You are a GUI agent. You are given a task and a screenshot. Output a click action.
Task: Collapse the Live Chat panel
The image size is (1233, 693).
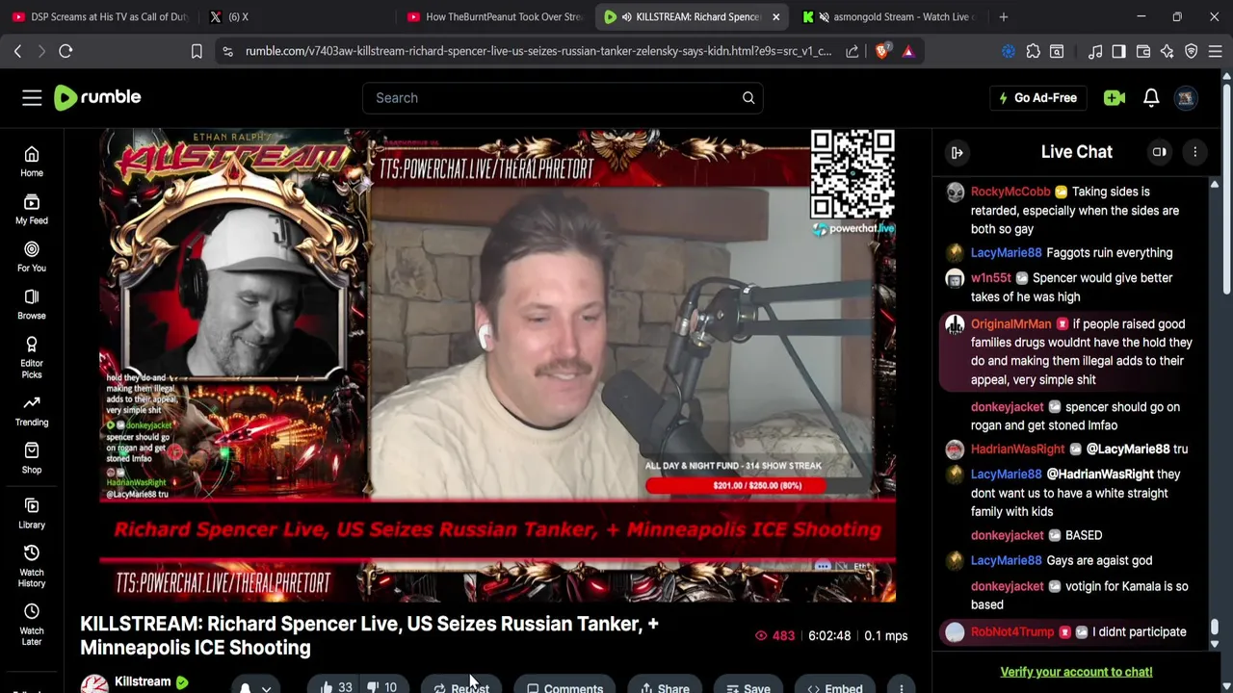pyautogui.click(x=957, y=152)
